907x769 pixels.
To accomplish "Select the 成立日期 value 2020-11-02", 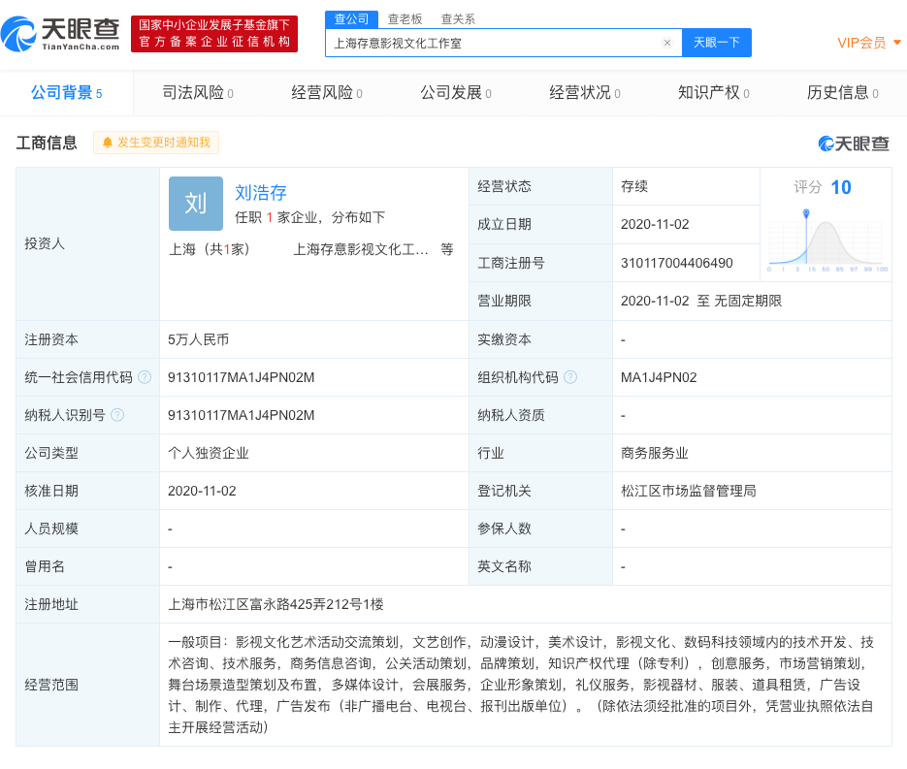I will point(655,224).
